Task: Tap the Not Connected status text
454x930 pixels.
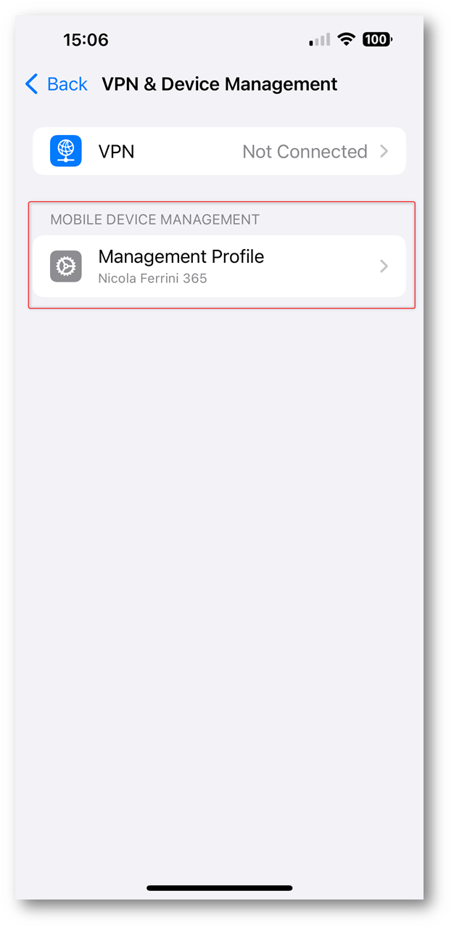Action: click(305, 151)
